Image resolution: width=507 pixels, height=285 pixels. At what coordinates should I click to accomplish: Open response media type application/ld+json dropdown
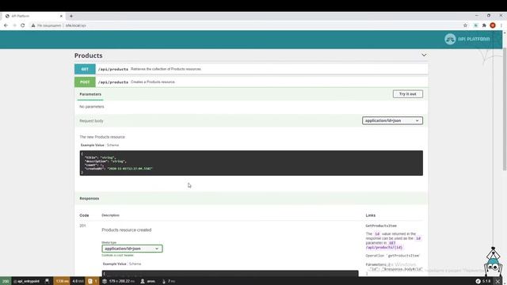tap(132, 249)
